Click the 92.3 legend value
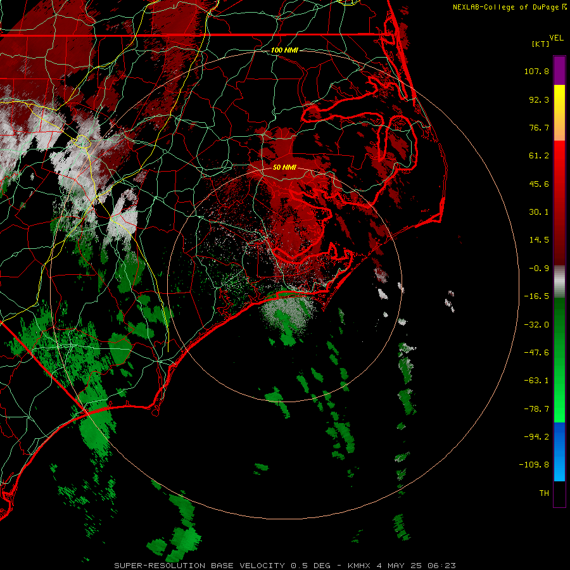Image resolution: width=570 pixels, height=570 pixels. tap(539, 99)
